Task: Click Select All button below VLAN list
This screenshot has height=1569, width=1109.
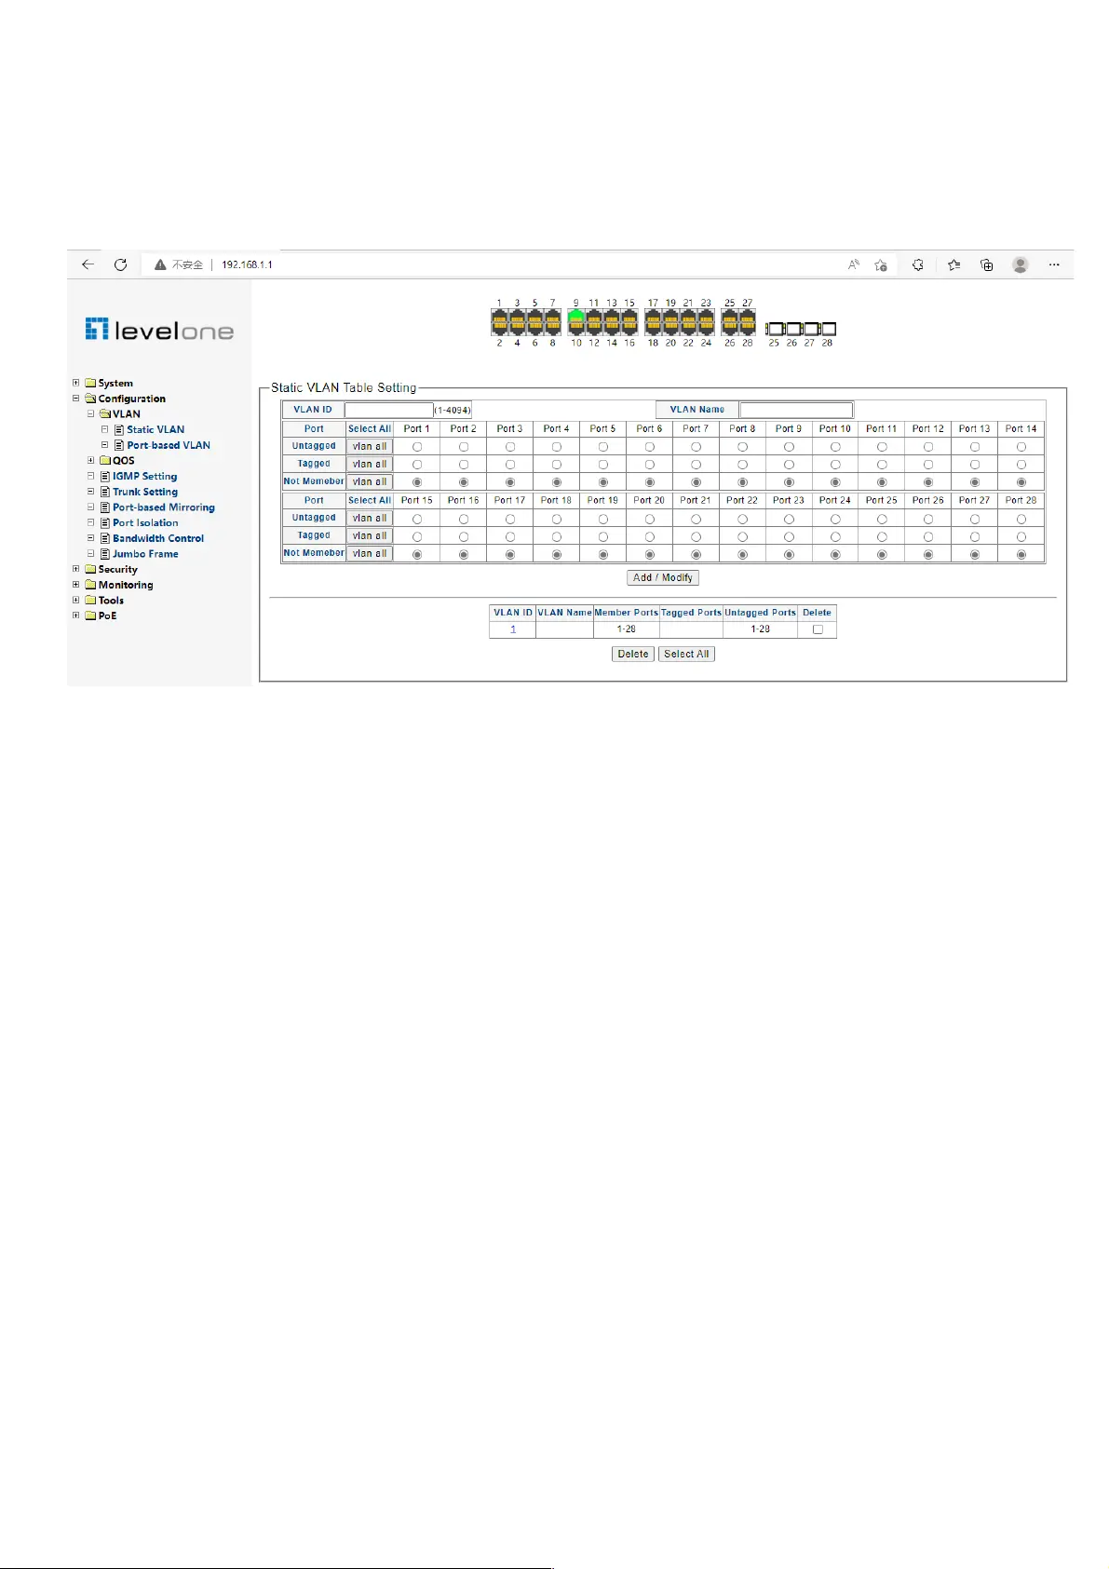Action: [686, 655]
